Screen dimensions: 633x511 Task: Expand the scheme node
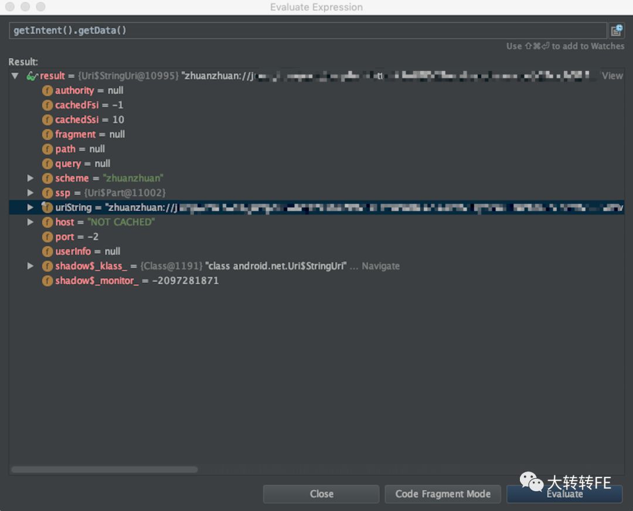[30, 178]
